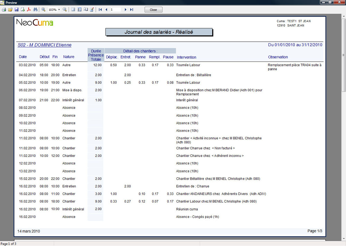
Task: Zoom in with the plus magnifier
Action: pos(43,10)
